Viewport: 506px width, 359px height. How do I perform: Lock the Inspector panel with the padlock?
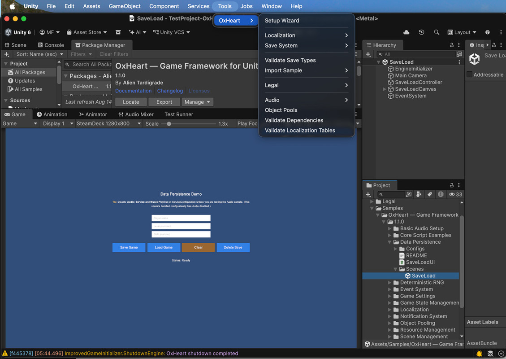(494, 45)
